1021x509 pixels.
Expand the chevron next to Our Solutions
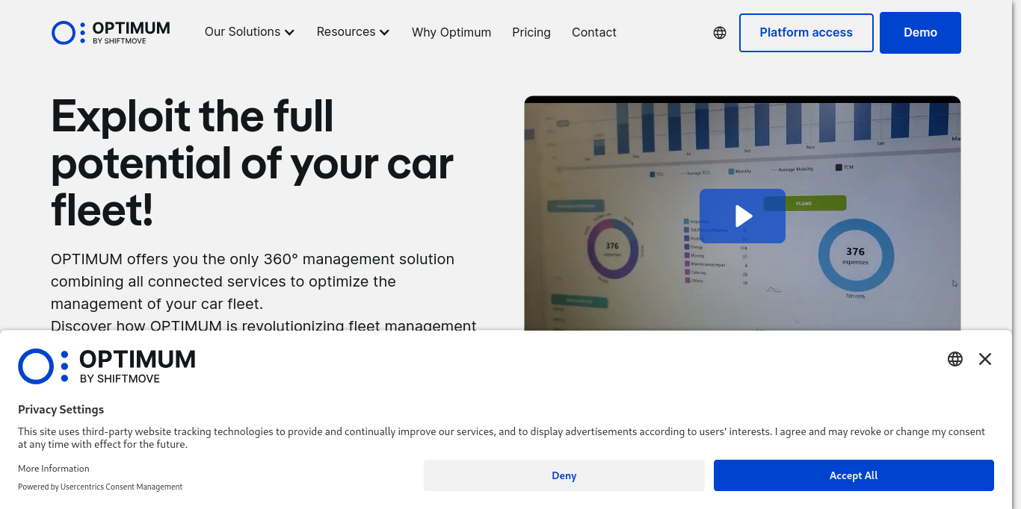(x=290, y=32)
